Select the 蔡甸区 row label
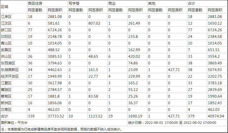 pyautogui.click(x=6, y=96)
